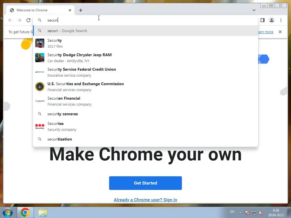
Task: Click the Get Started button
Action: point(145,183)
